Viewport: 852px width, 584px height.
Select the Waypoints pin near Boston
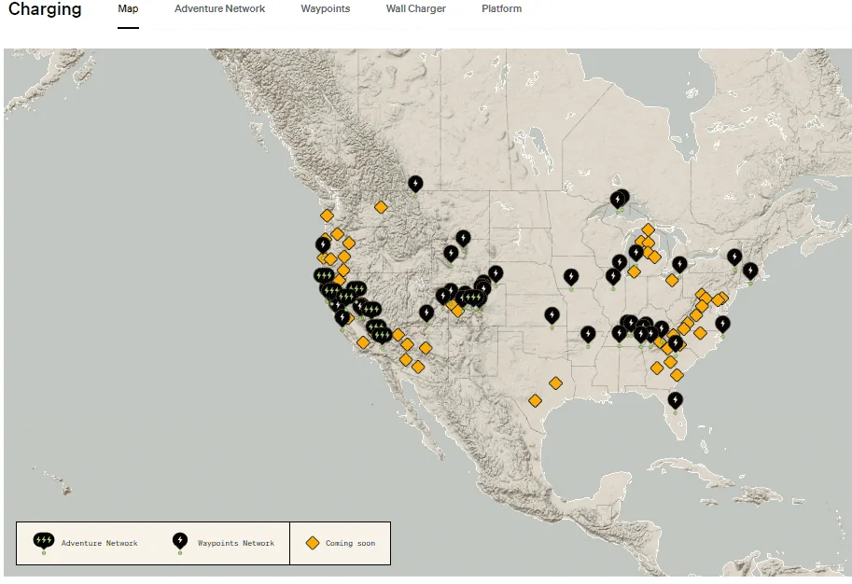pyautogui.click(x=750, y=271)
